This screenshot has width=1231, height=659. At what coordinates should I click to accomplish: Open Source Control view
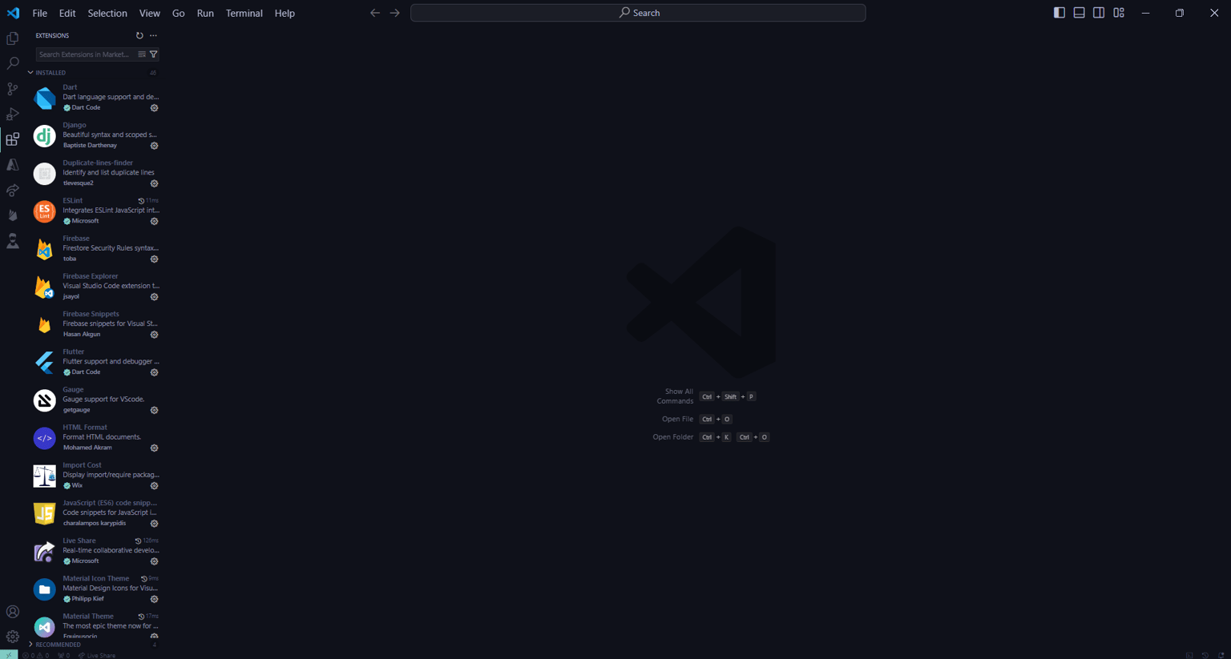tap(13, 89)
